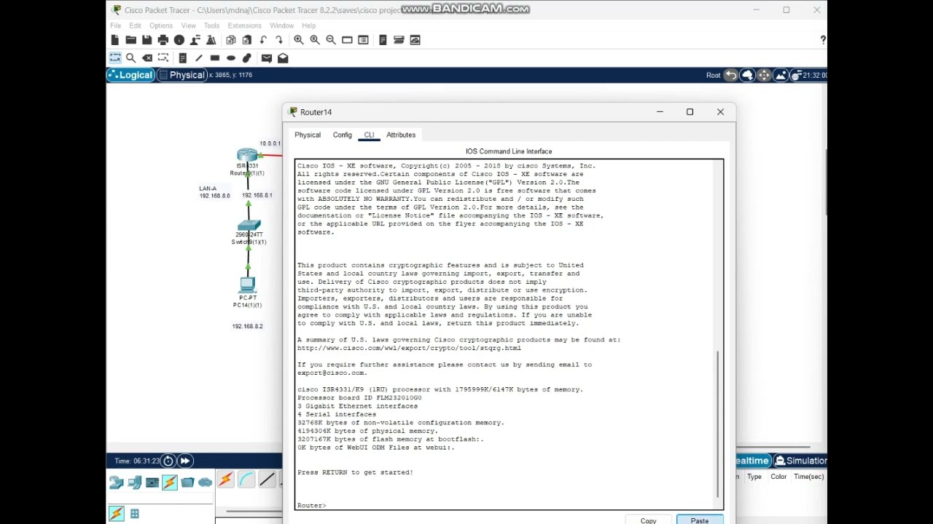Select End Devices category icon

(135, 482)
